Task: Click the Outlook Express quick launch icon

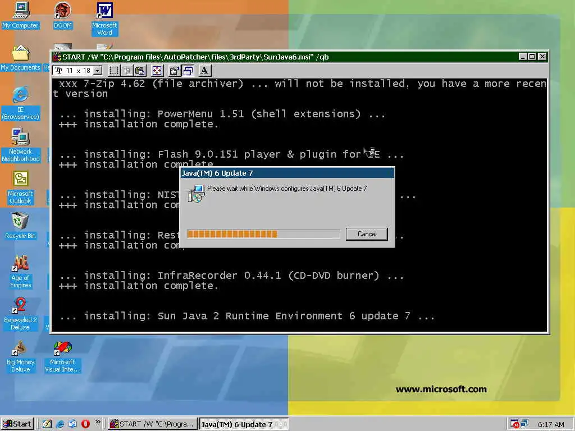Action: pyautogui.click(x=72, y=424)
